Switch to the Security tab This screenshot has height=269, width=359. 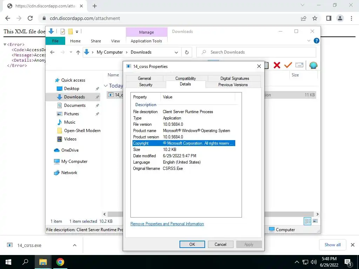pos(145,85)
